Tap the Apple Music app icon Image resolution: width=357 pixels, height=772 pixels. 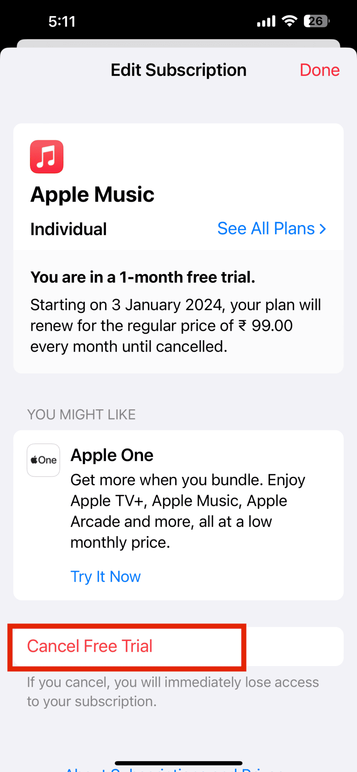coord(47,157)
